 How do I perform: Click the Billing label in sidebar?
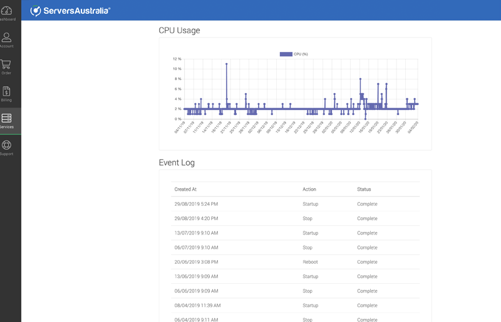coord(6,100)
